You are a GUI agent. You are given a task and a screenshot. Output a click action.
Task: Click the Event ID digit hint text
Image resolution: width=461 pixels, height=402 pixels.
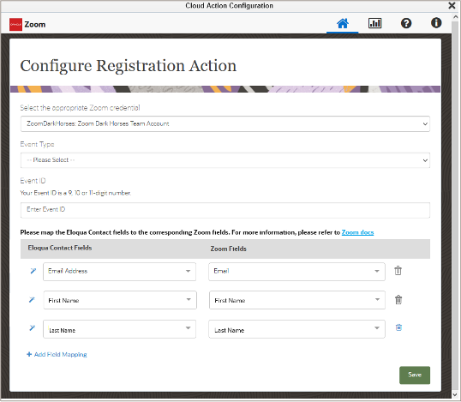(x=75, y=193)
